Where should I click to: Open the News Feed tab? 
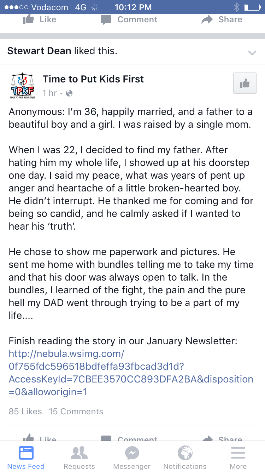coord(26,457)
